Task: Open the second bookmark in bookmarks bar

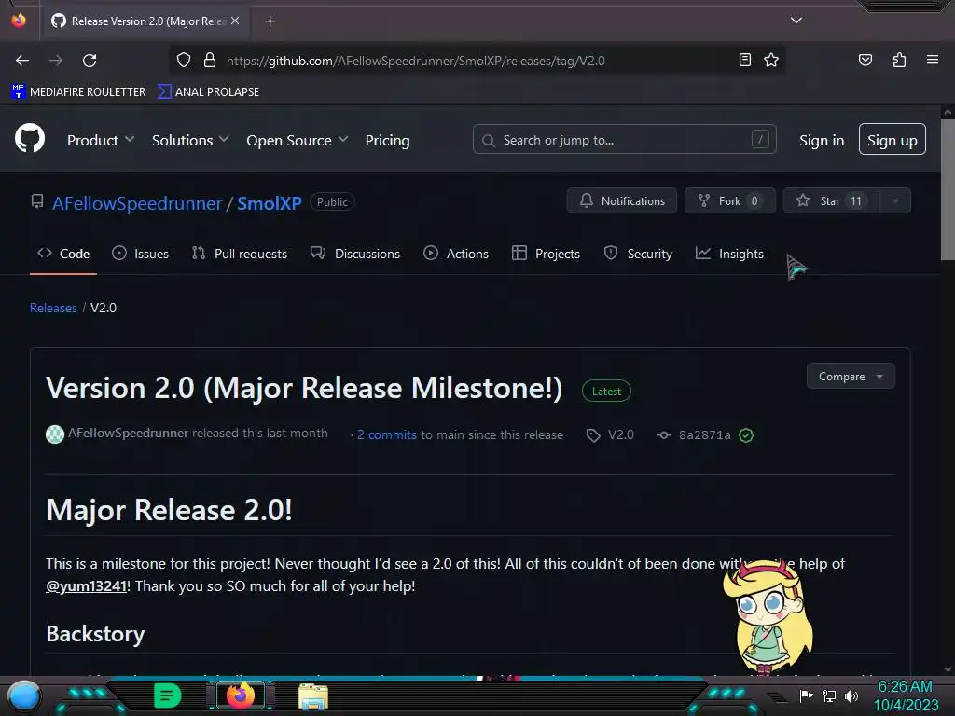Action: tap(208, 92)
